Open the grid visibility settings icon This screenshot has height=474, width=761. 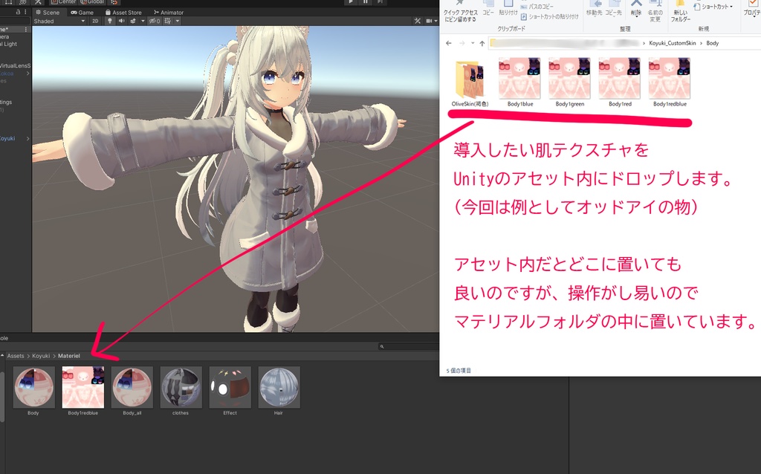(x=168, y=21)
